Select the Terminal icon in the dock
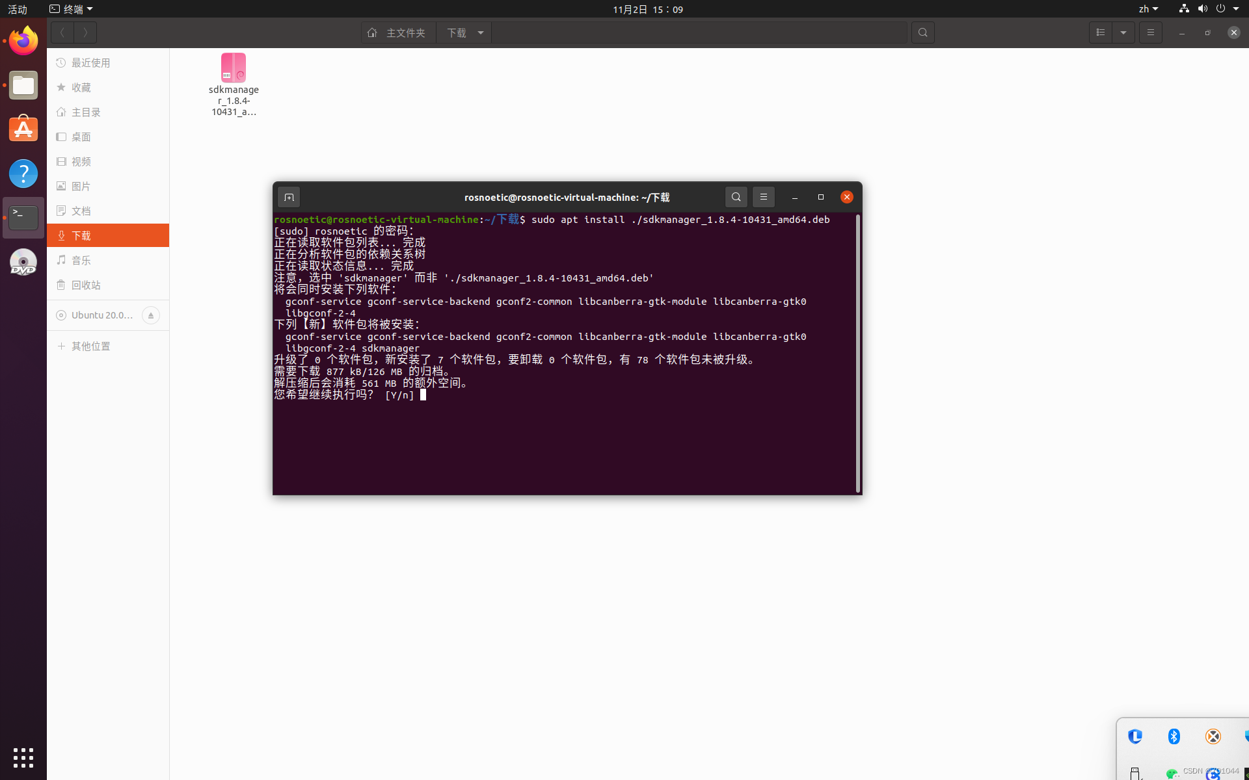Image resolution: width=1249 pixels, height=780 pixels. 23,217
